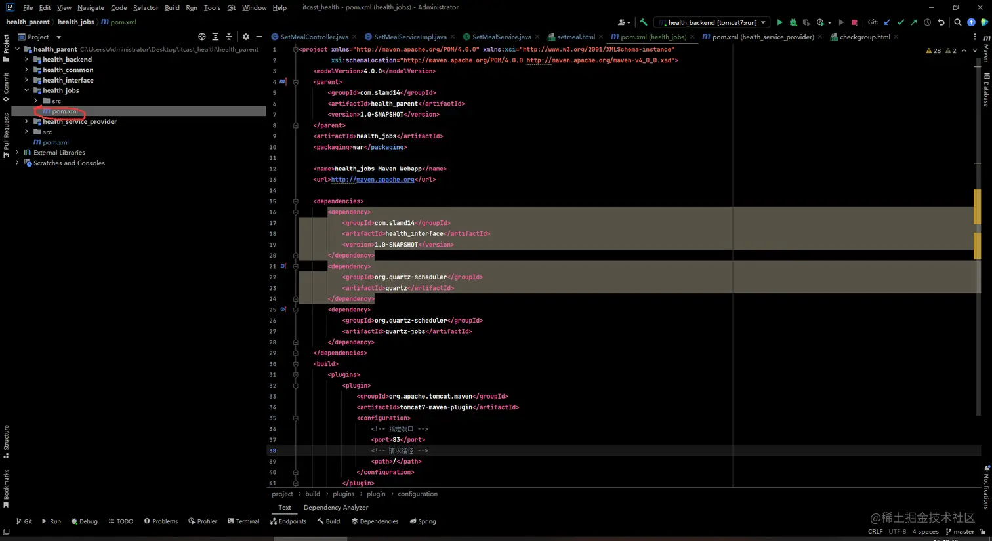The image size is (992, 541).
Task: Open the Notifications side panel
Action: (986, 487)
